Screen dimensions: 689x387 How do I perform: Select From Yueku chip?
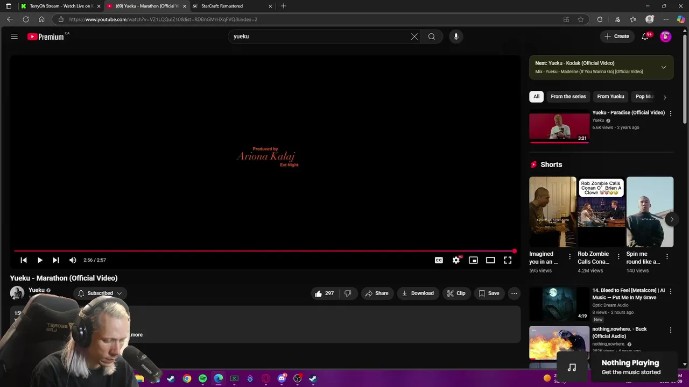pos(610,97)
